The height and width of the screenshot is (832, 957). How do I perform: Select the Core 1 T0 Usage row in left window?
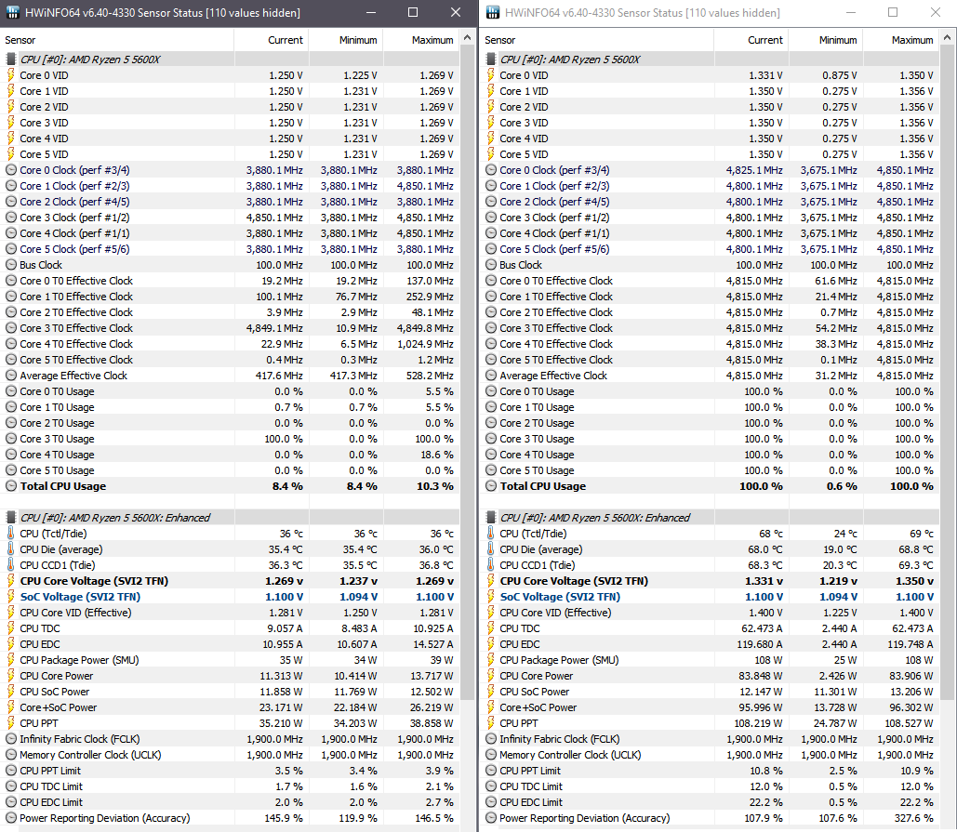click(230, 407)
